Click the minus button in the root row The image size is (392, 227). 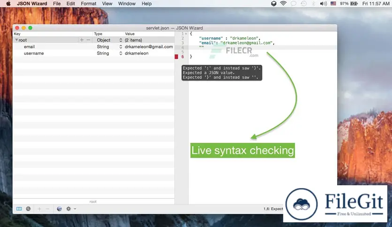[x=88, y=40]
